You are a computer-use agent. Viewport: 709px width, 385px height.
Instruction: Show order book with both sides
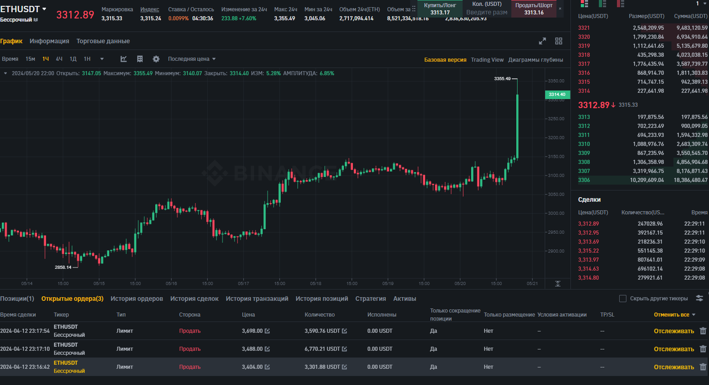click(x=584, y=4)
